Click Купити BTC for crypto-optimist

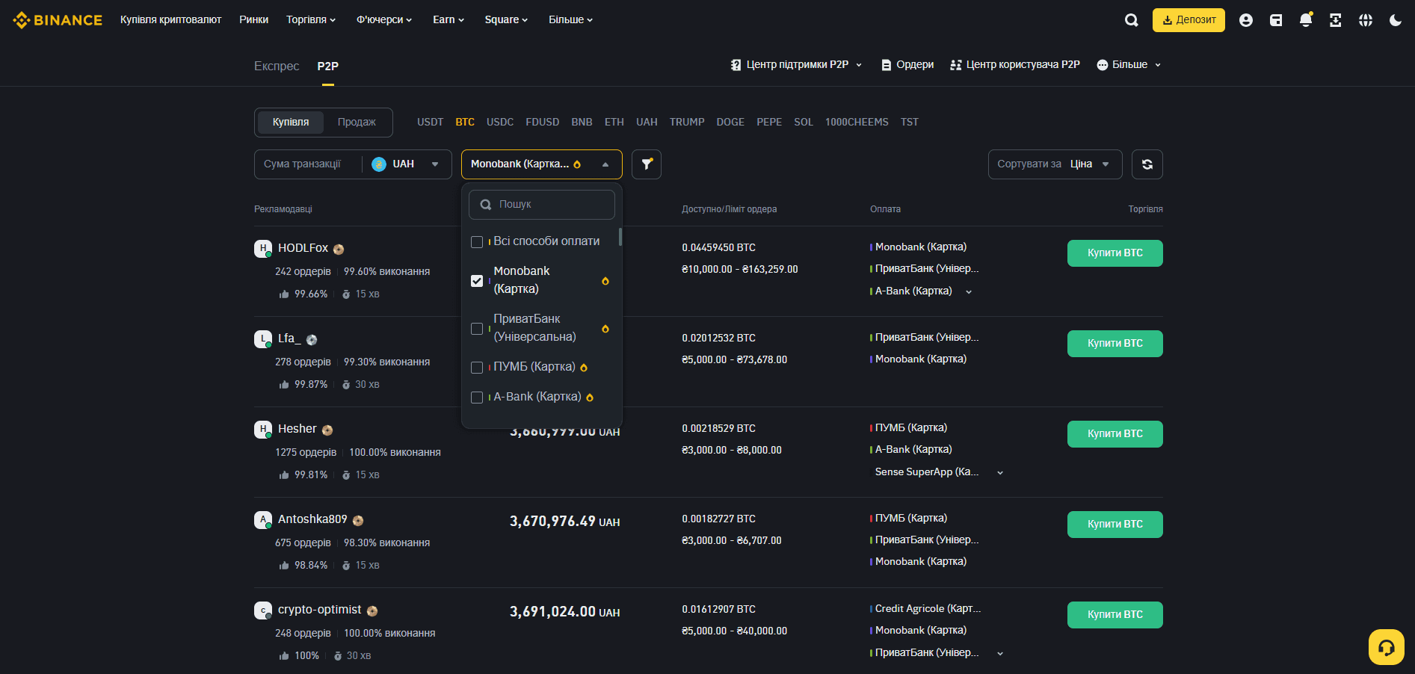[1115, 615]
